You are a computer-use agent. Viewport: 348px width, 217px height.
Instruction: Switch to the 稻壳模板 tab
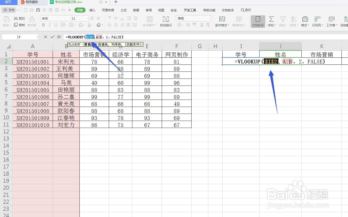[32, 2]
